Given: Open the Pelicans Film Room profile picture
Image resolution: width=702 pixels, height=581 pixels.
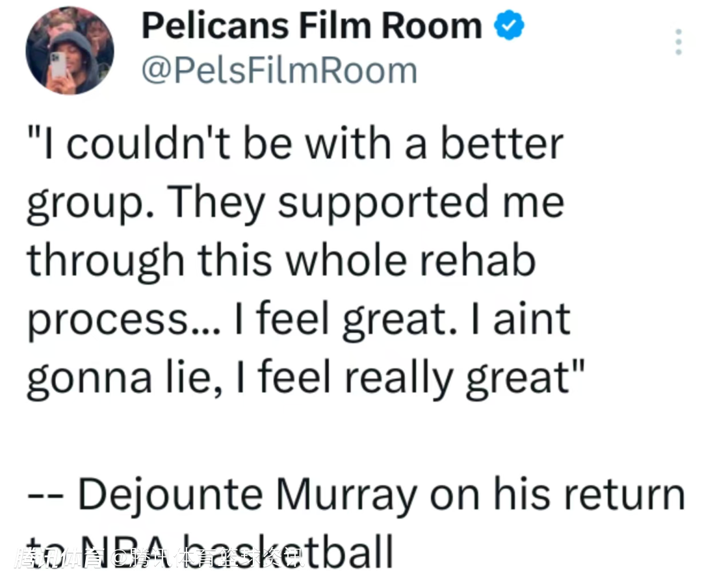Looking at the screenshot, I should (x=70, y=51).
